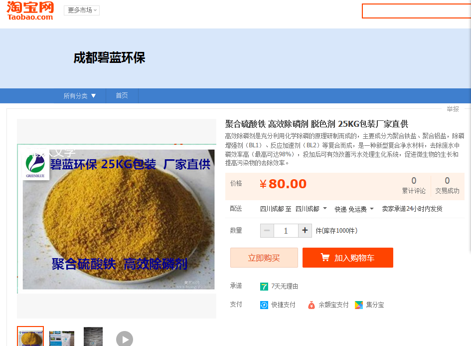The height and width of the screenshot is (346, 471).
Task: Click the quick payment icon
Action: click(264, 305)
